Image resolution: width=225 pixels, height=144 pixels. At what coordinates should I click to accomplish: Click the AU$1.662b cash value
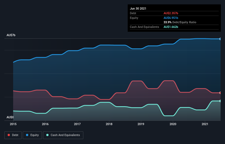coord(171,27)
